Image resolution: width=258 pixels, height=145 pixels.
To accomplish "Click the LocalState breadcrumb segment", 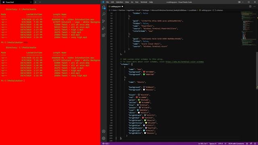I will coord(193,10).
